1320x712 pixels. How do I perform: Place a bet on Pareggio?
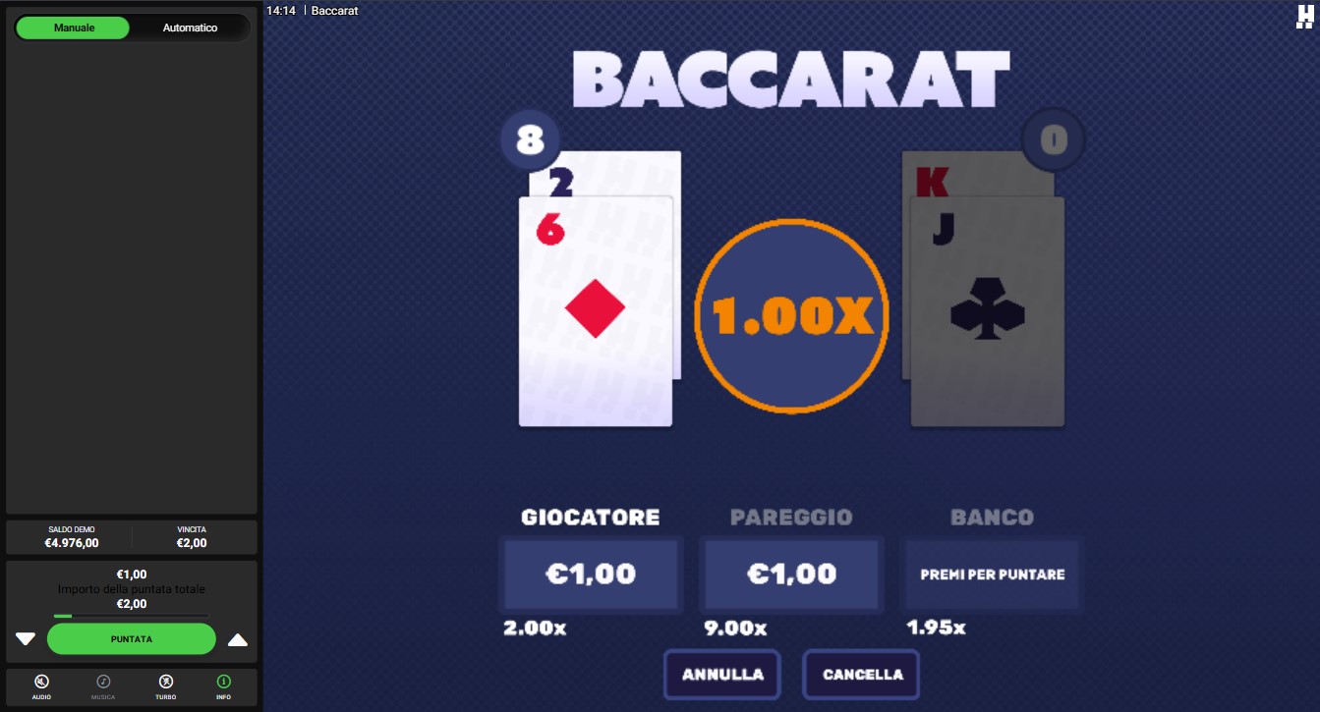coord(791,574)
